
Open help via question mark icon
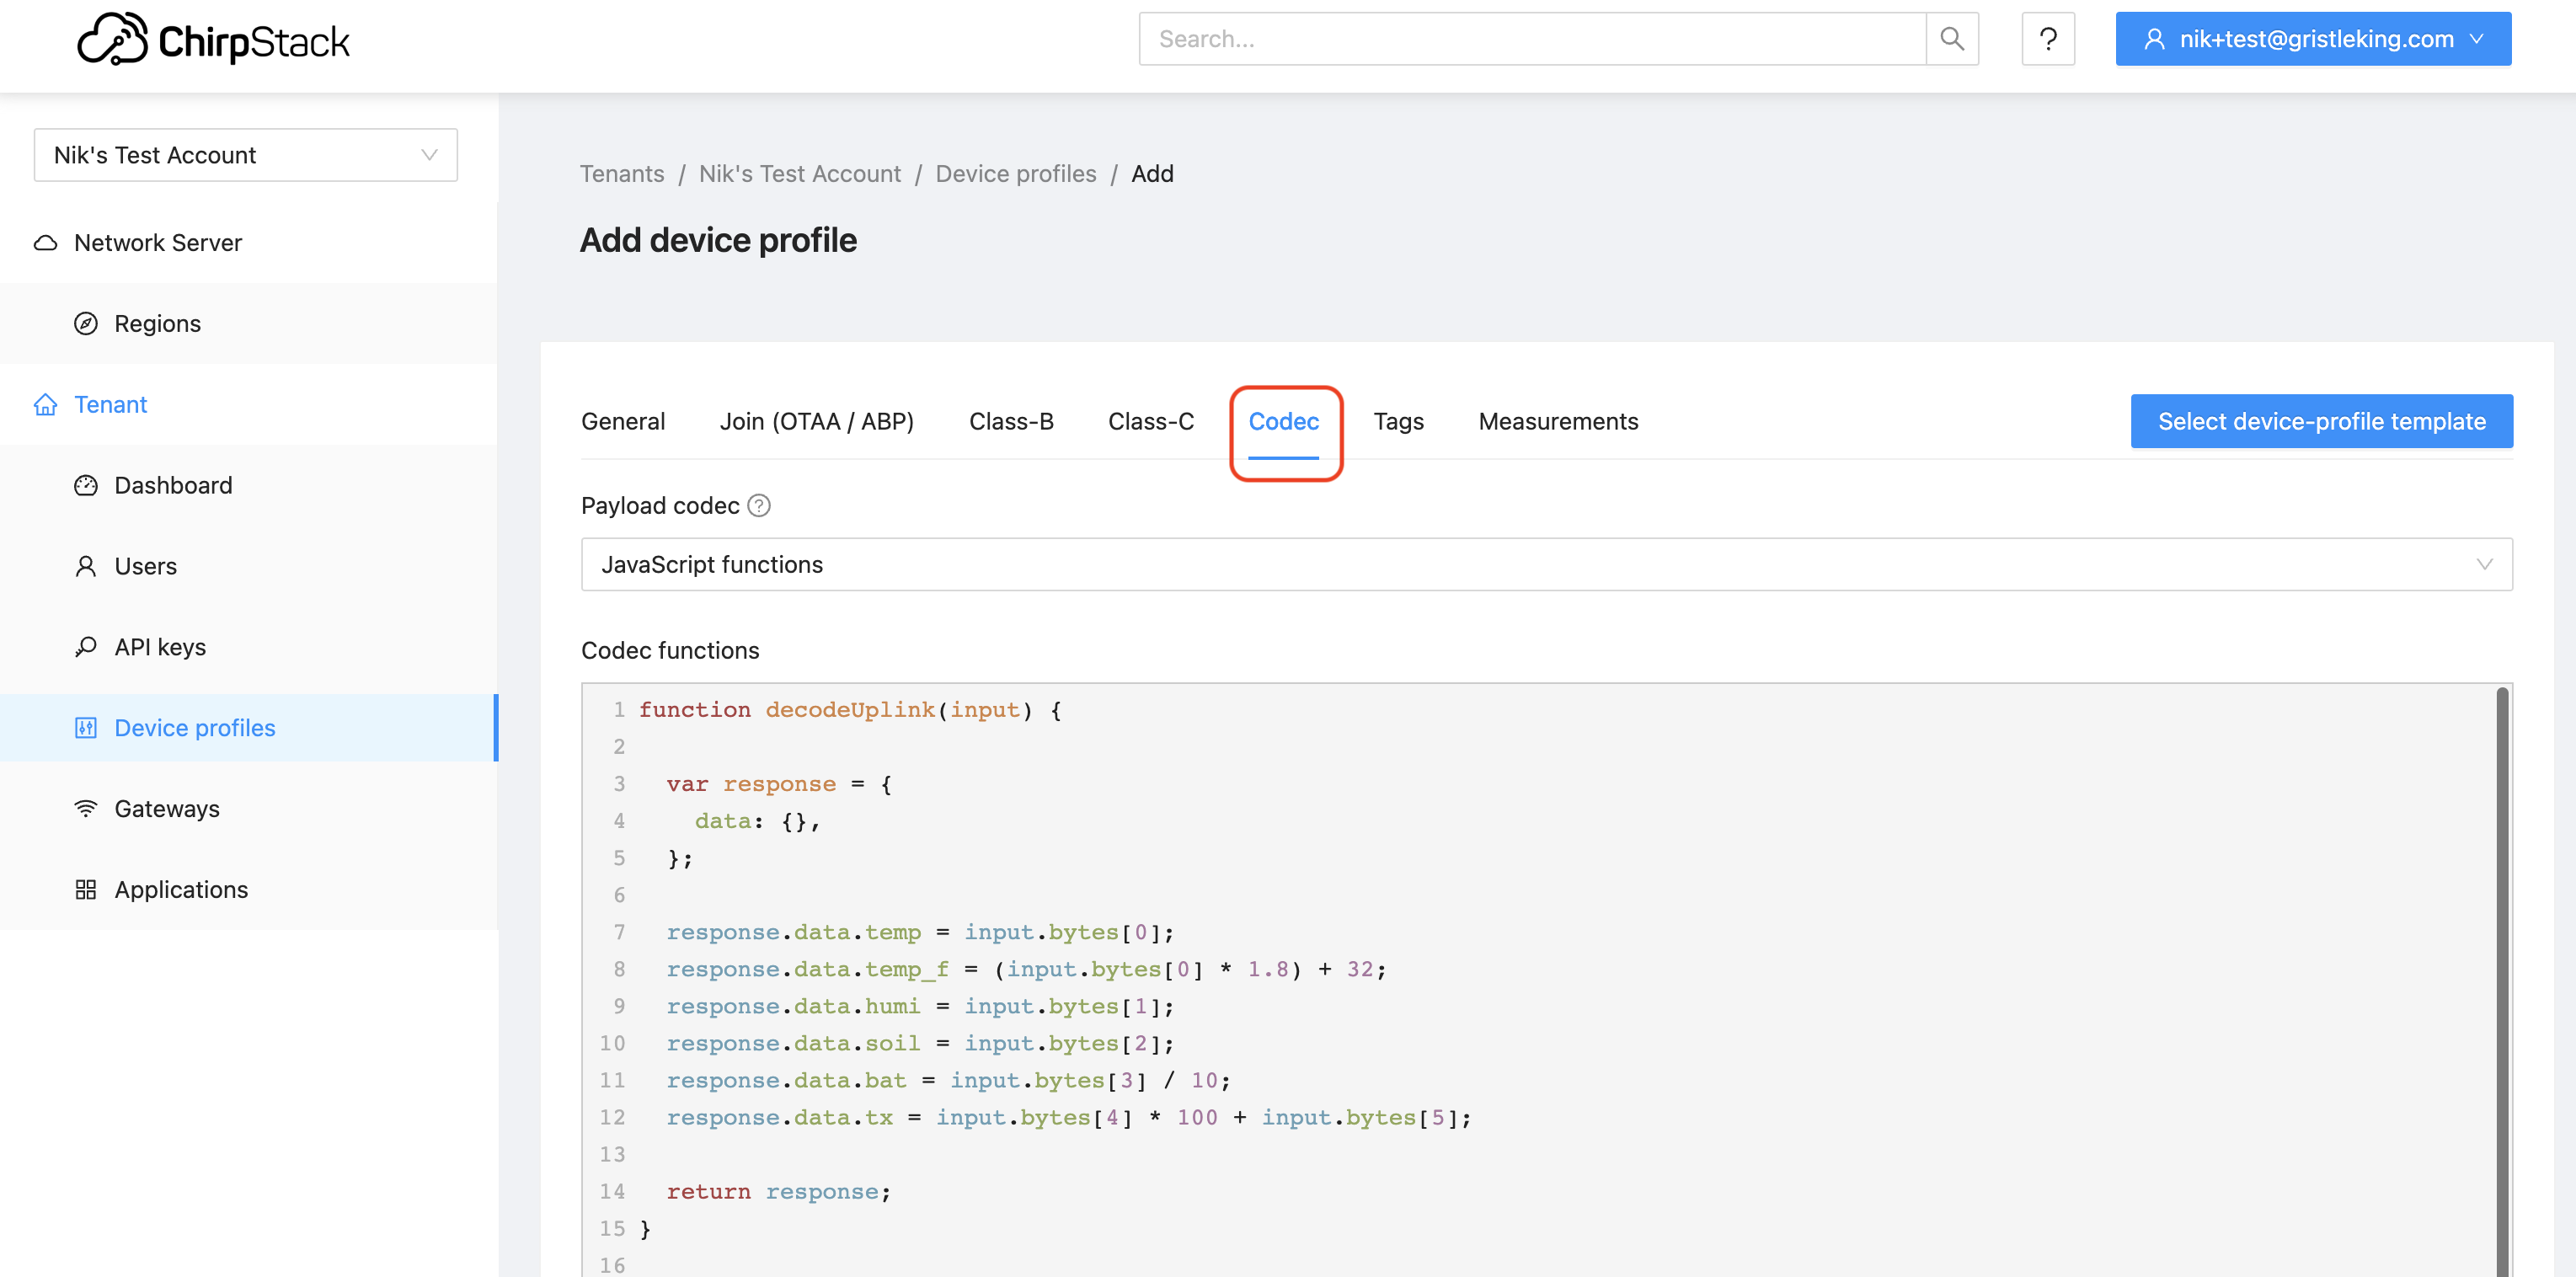point(2047,39)
